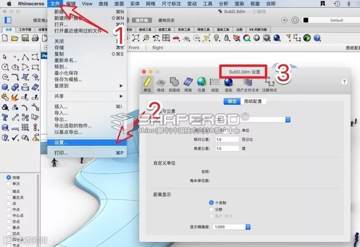Toggle the left sidebar panel icon

[8, 20]
